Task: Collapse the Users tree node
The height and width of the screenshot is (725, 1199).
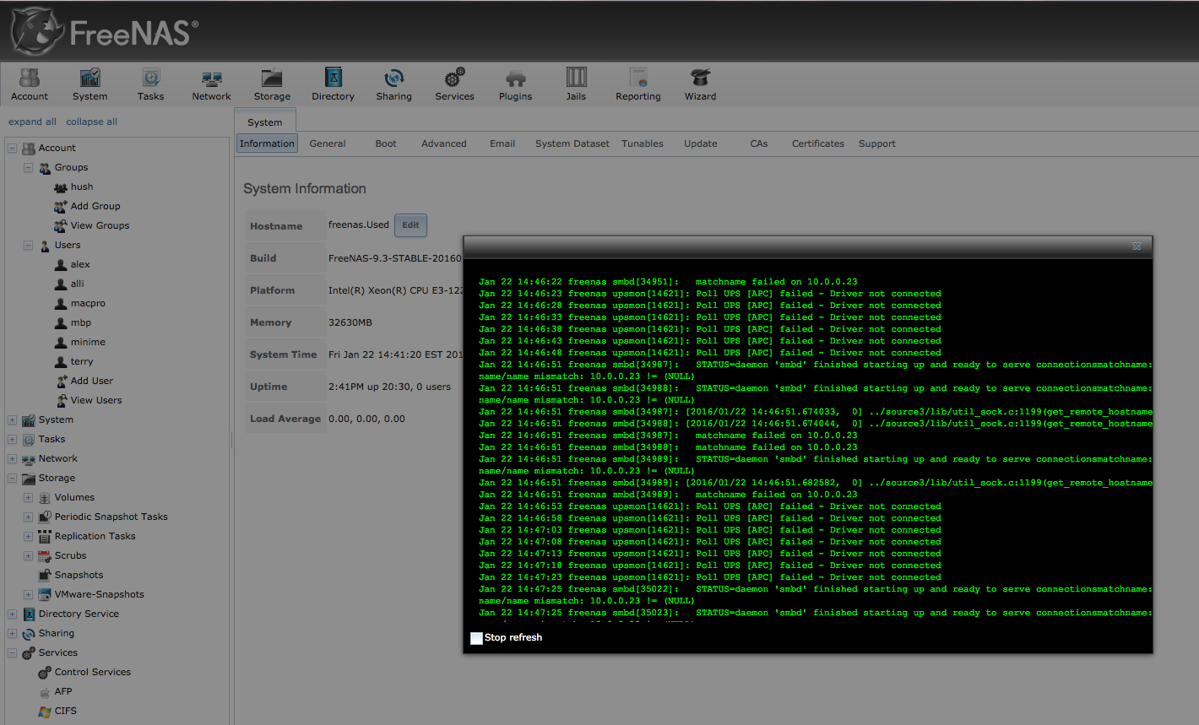Action: 28,245
